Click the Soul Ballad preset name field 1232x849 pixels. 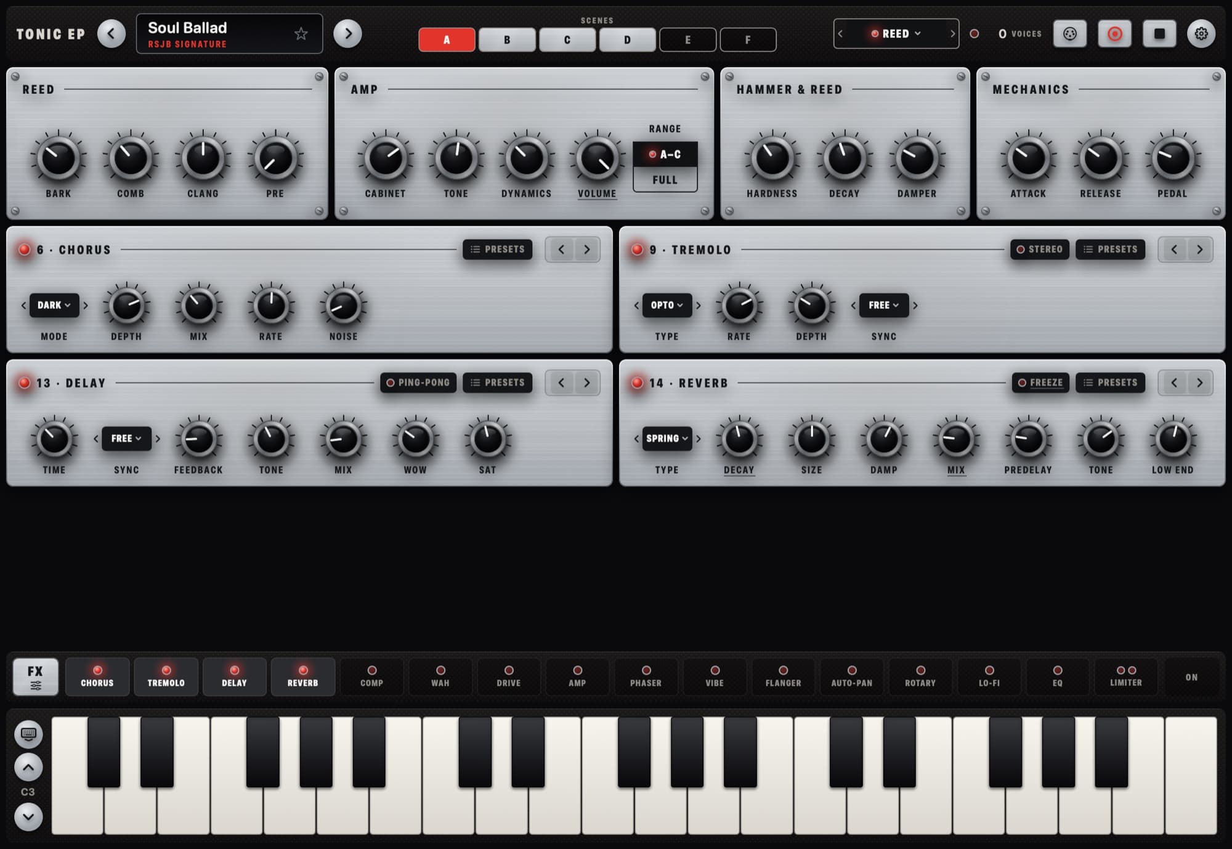[x=229, y=34]
